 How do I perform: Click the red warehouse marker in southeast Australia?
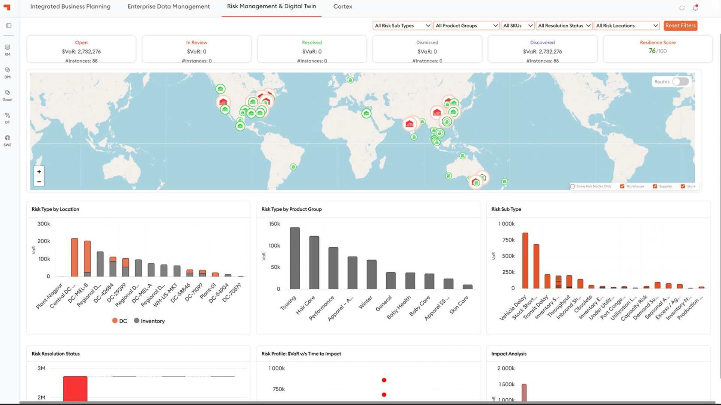[x=476, y=183]
